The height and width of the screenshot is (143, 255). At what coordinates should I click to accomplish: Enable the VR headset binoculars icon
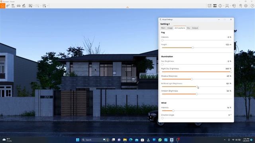pyautogui.click(x=19, y=6)
